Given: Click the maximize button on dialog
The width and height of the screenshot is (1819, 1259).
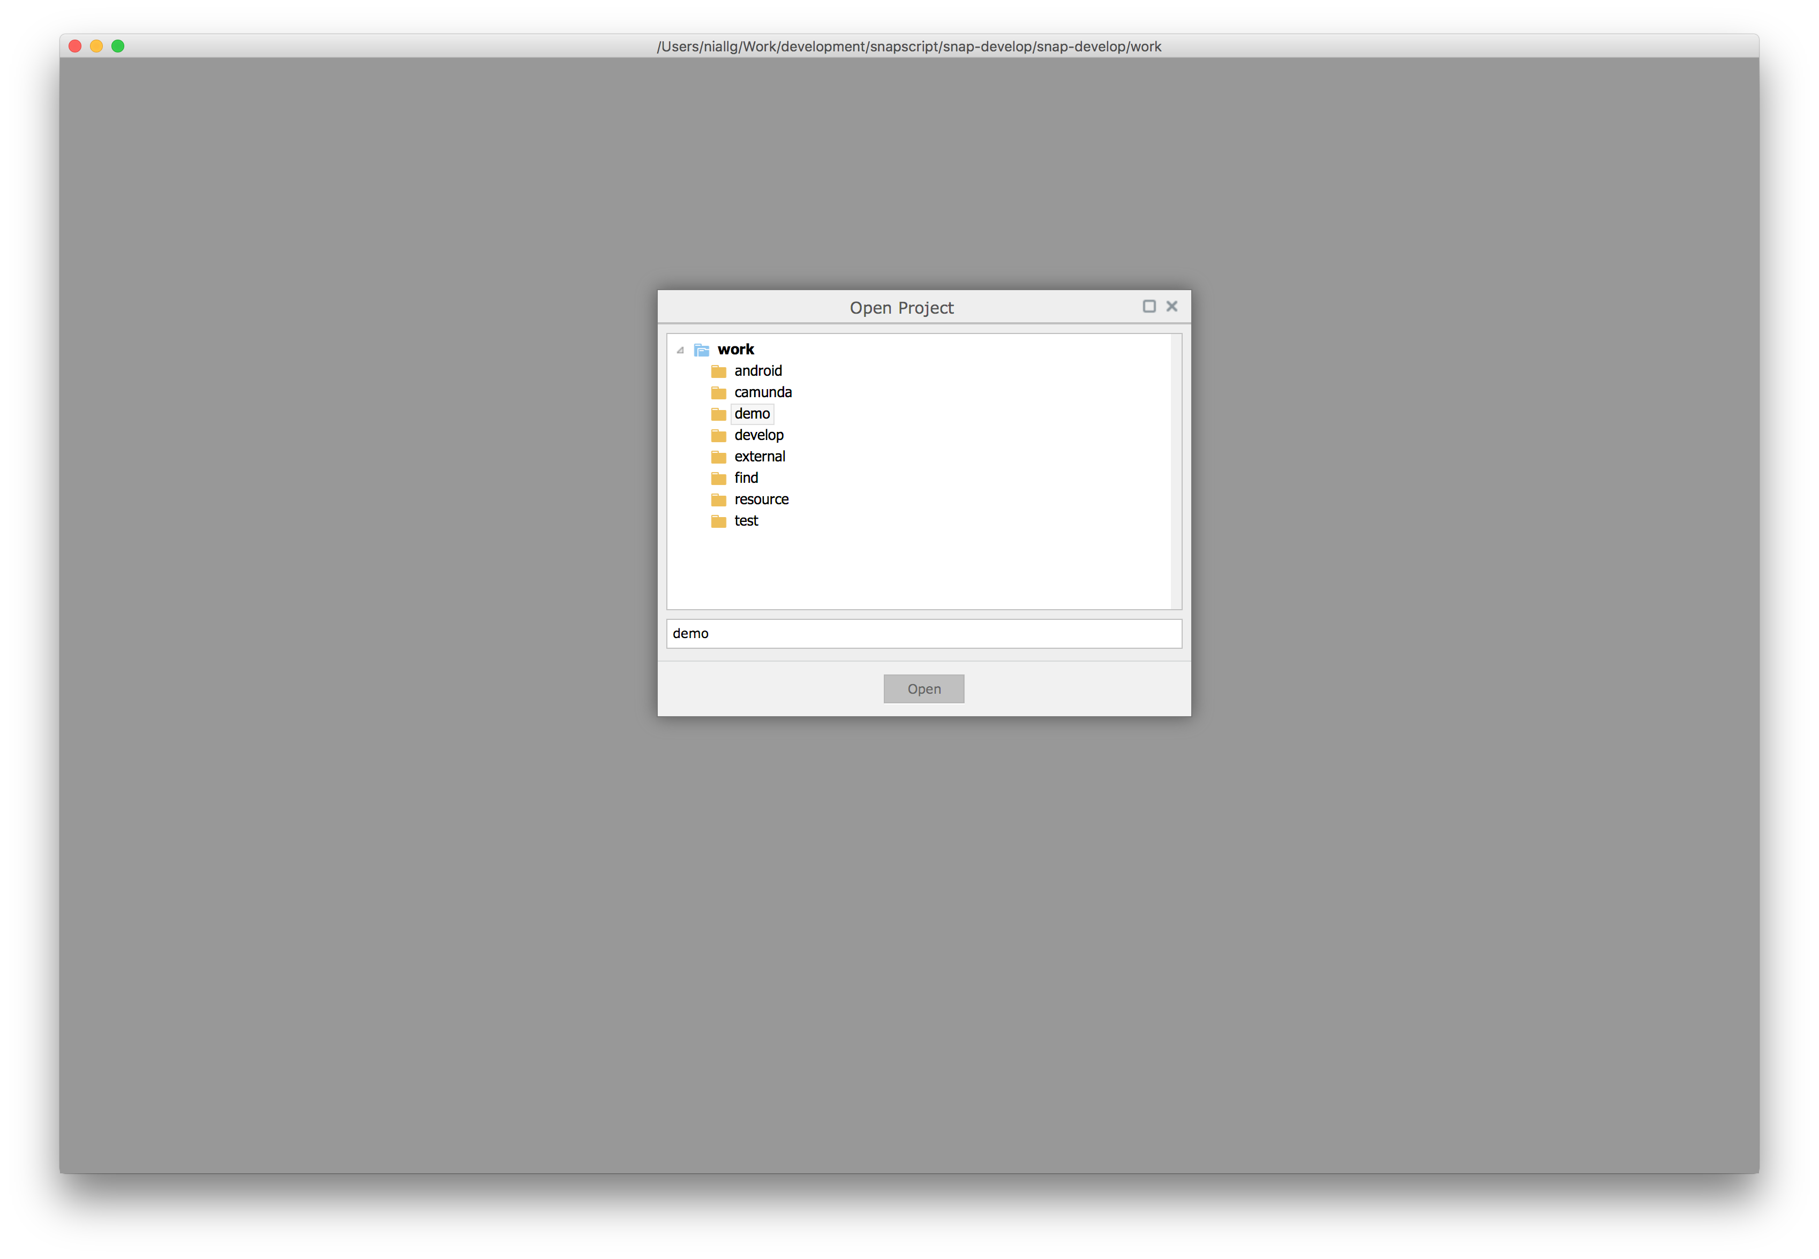Looking at the screenshot, I should click(x=1148, y=306).
